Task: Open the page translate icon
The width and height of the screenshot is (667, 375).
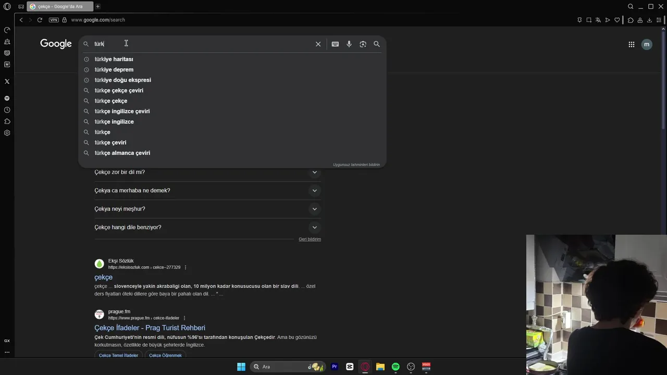Action: tap(598, 20)
